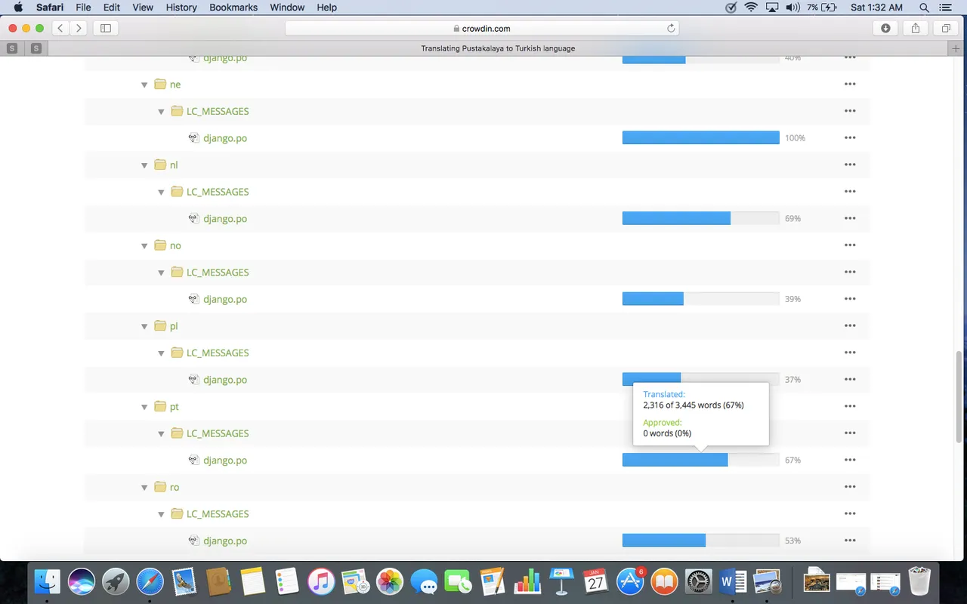
Task: Click the 69% progress bar
Action: pyautogui.click(x=700, y=218)
